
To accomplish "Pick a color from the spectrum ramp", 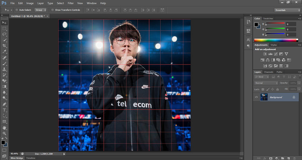I will click(x=276, y=40).
